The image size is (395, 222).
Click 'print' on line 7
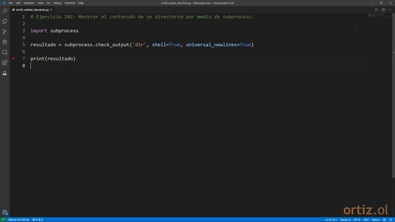[x=37, y=59]
